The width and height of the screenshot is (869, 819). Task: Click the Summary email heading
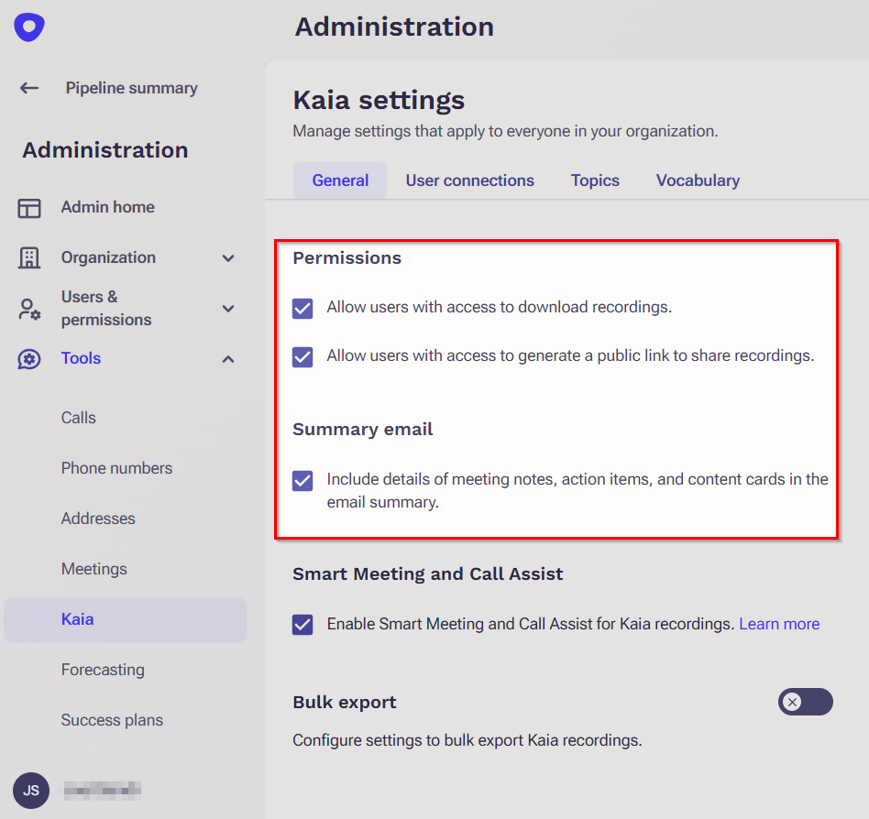click(x=362, y=430)
